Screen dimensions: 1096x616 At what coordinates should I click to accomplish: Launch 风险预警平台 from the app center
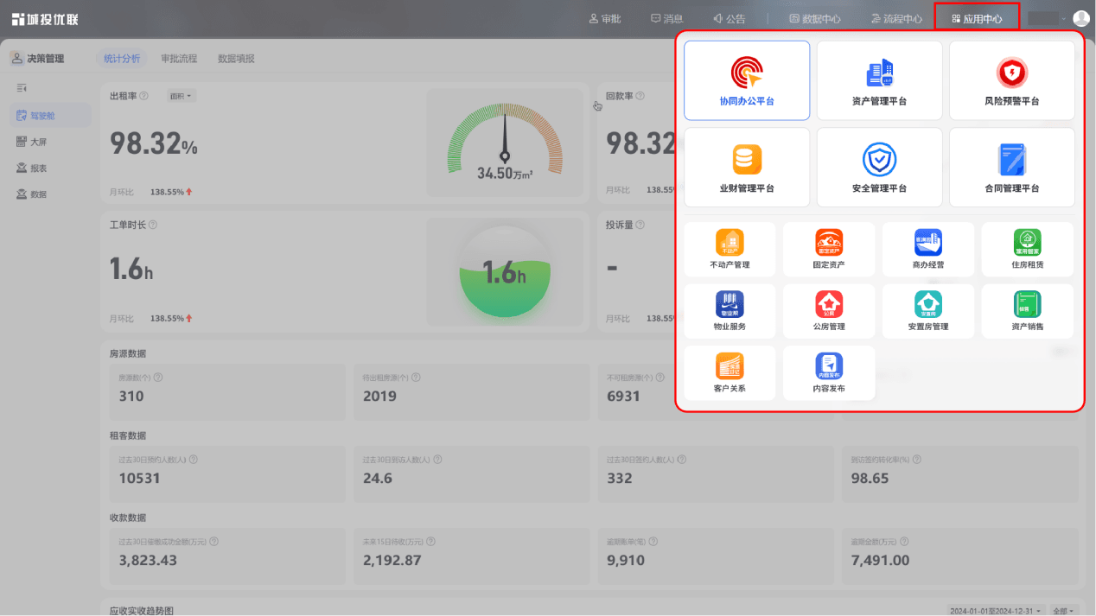pyautogui.click(x=1011, y=80)
